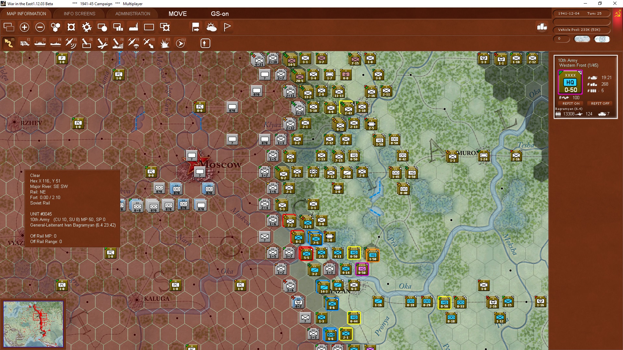This screenshot has height=350, width=623.
Task: Select F10 air transfer plane icon
Action: point(149,43)
